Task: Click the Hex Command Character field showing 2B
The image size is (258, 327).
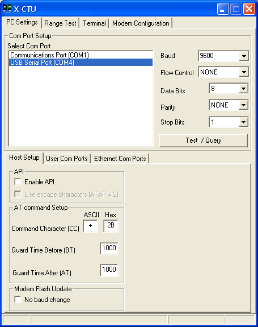Action: 111,226
